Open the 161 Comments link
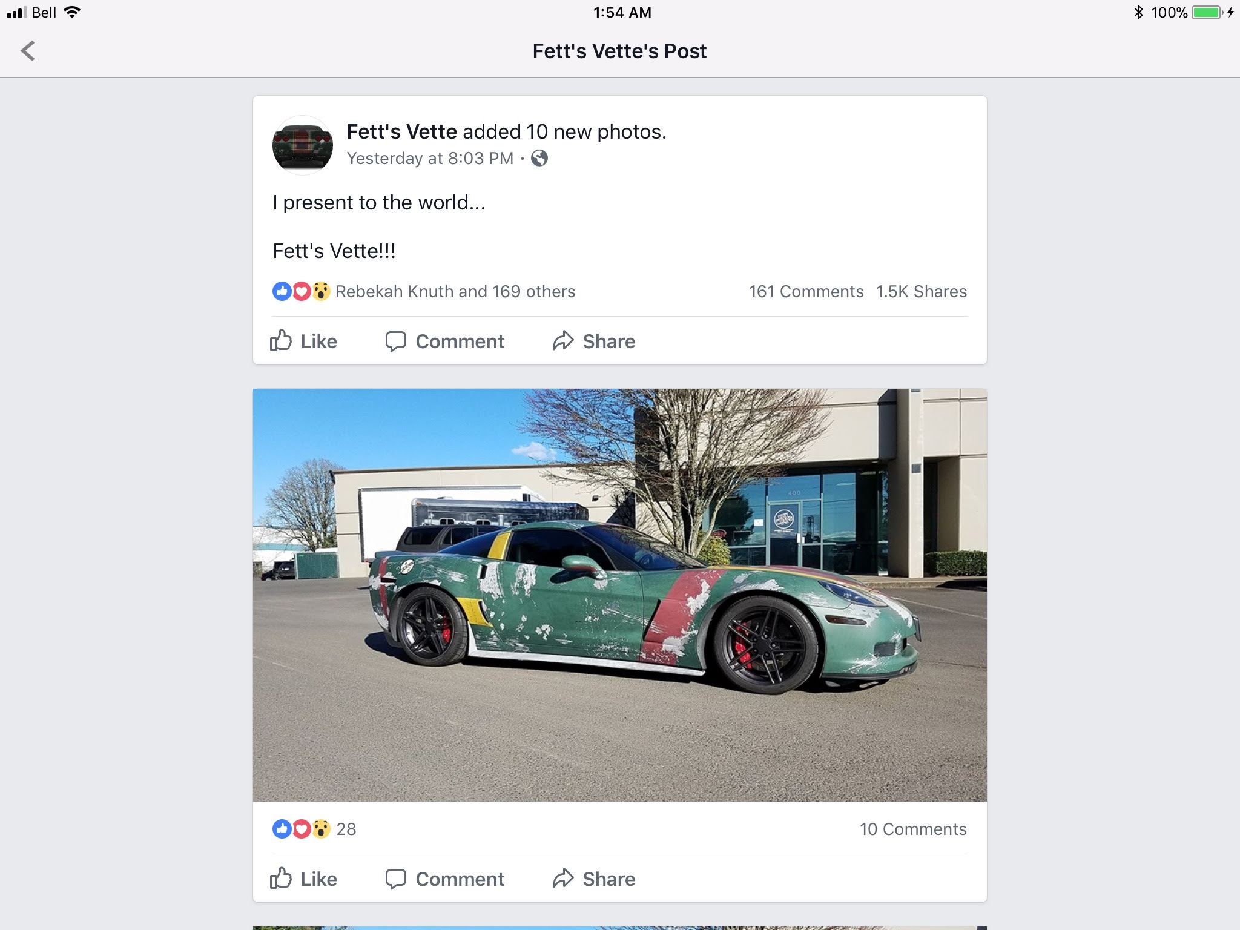The width and height of the screenshot is (1240, 930). coord(806,291)
